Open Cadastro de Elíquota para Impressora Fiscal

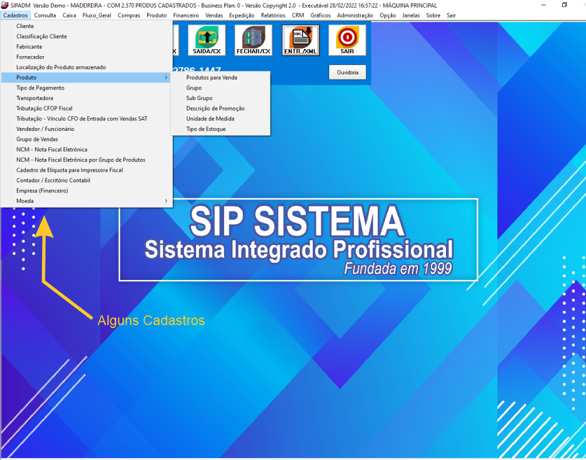[86, 170]
